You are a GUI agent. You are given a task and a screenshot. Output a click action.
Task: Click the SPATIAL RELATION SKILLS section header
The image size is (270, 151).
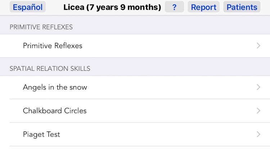tap(50, 69)
